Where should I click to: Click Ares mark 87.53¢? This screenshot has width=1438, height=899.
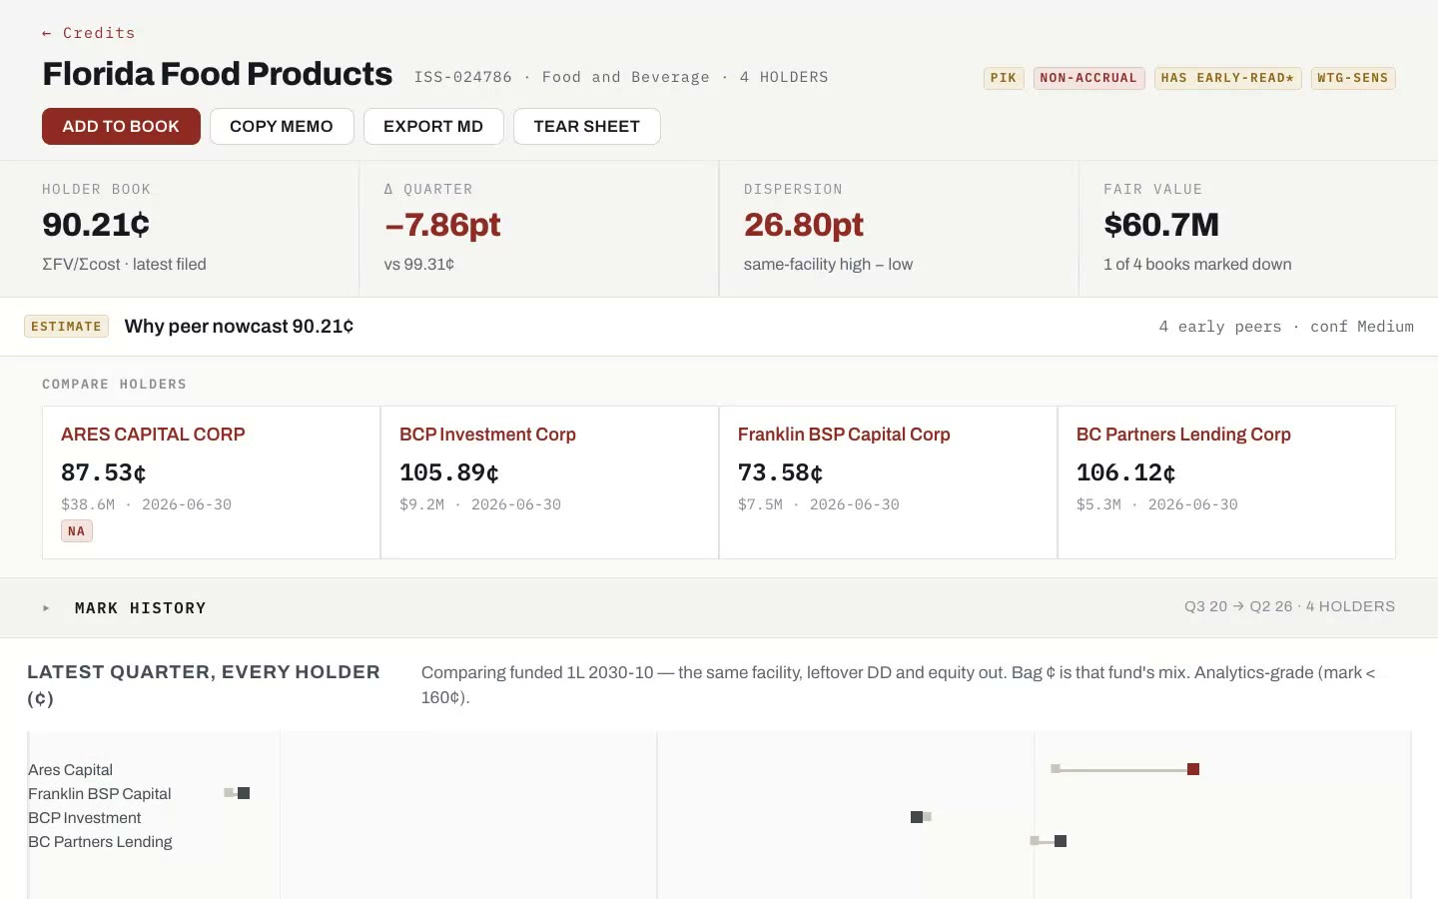[x=104, y=472]
